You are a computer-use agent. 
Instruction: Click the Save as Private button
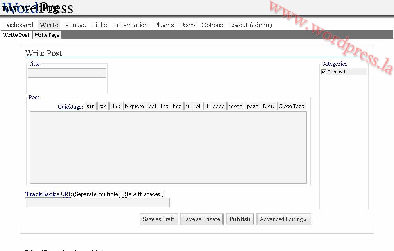(202, 219)
